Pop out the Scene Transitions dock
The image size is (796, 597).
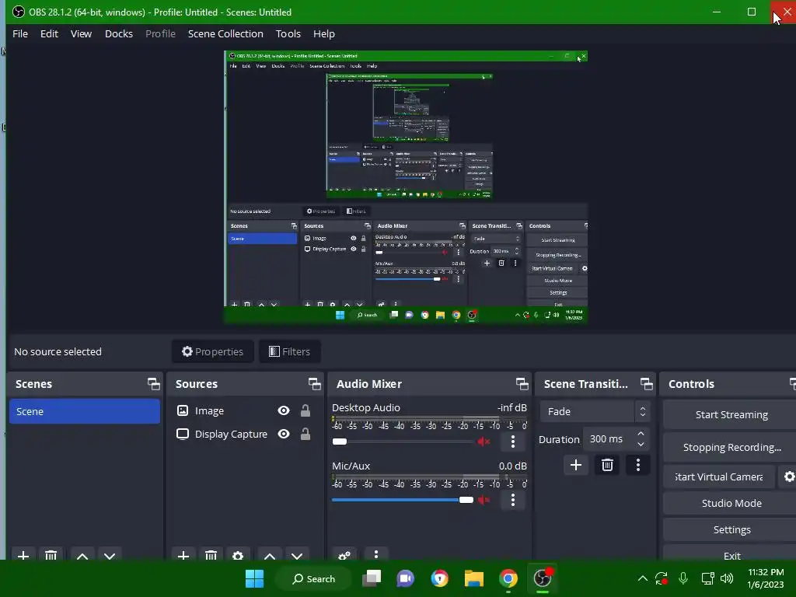coord(646,384)
